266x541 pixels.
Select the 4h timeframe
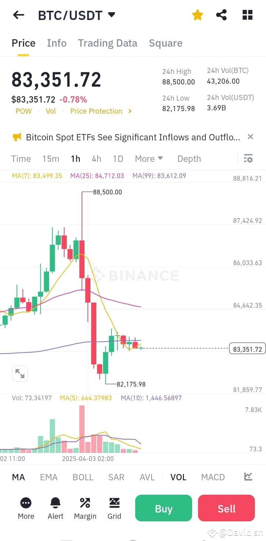click(x=96, y=158)
